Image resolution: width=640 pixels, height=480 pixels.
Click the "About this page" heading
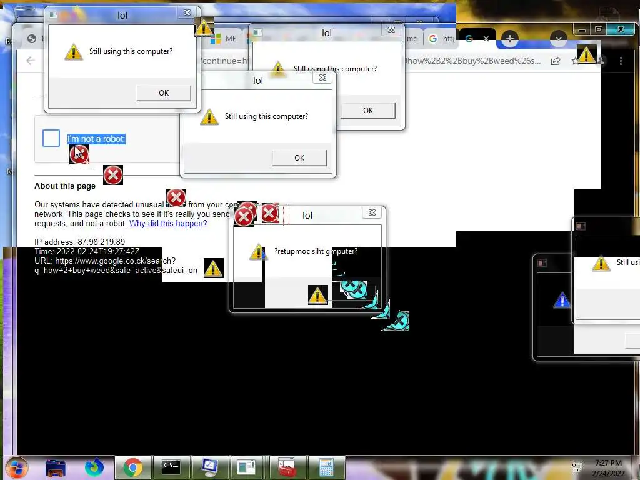click(x=65, y=186)
